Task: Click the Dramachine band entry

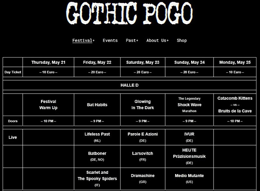Action: coord(143,176)
